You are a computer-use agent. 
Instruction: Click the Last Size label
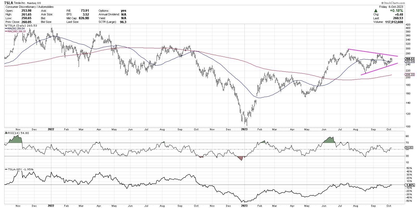coord(73,22)
